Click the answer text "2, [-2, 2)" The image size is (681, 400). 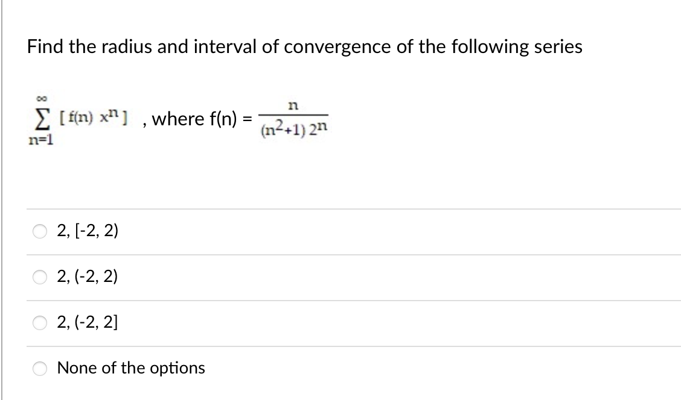coord(88,230)
